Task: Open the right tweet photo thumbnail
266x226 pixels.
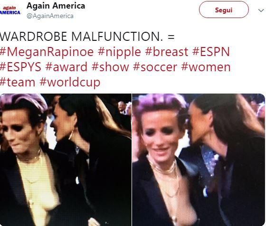Action: (199, 160)
